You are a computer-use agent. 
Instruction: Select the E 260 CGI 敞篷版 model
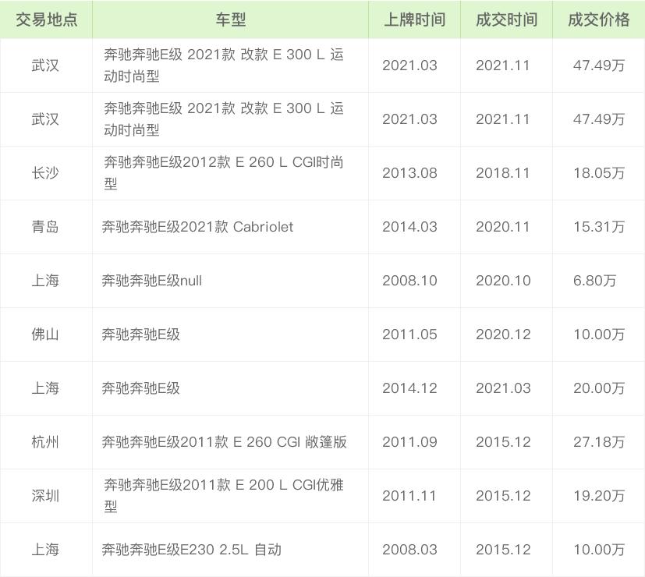(x=224, y=442)
